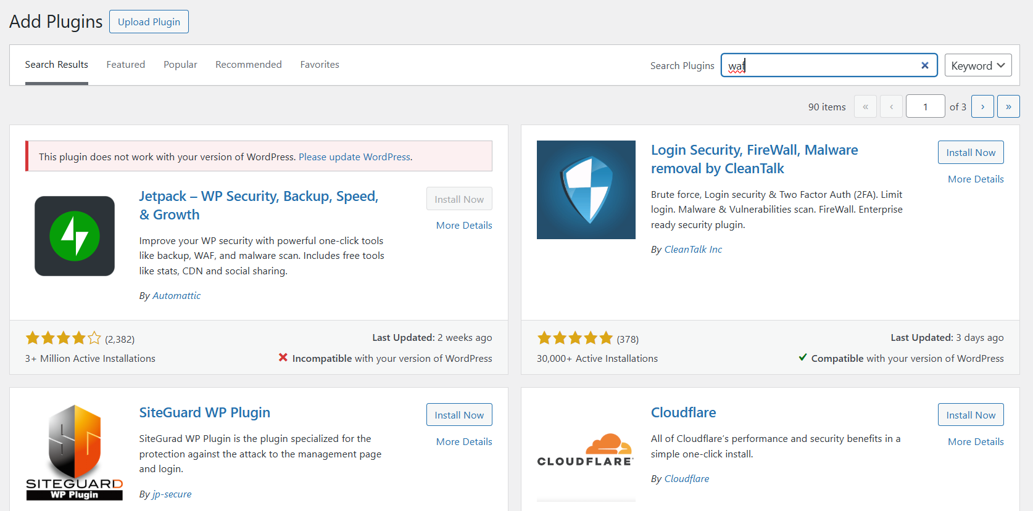Go to the next results page
This screenshot has width=1033, height=511.
[982, 107]
